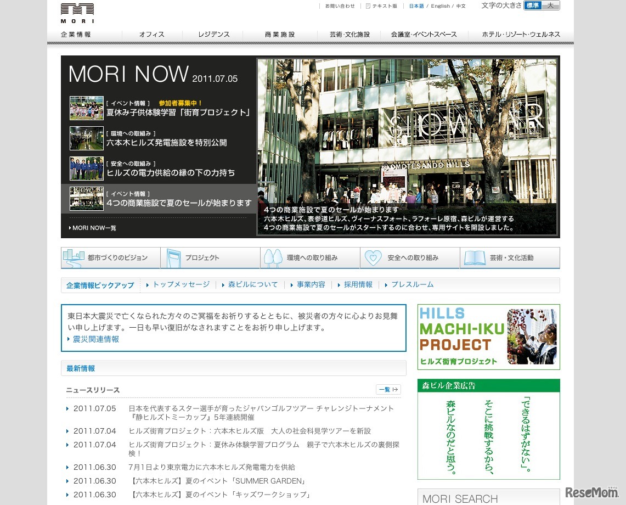Open 安全への取り組み button
The image size is (626, 505).
(x=410, y=257)
